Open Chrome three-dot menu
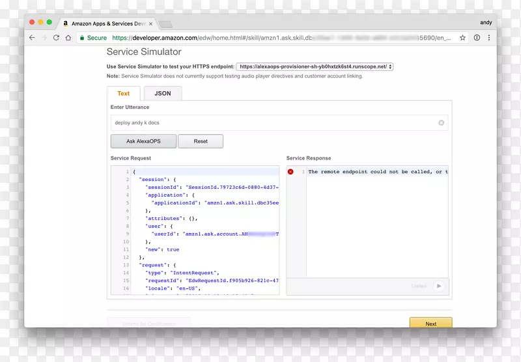This screenshot has width=521, height=362. pos(488,38)
